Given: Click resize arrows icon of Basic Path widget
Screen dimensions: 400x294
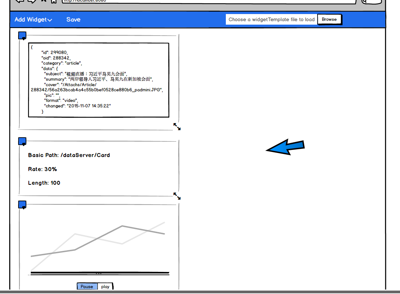Looking at the screenshot, I should tap(177, 196).
